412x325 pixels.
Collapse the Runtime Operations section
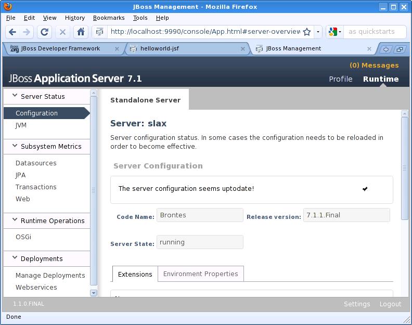pos(15,219)
